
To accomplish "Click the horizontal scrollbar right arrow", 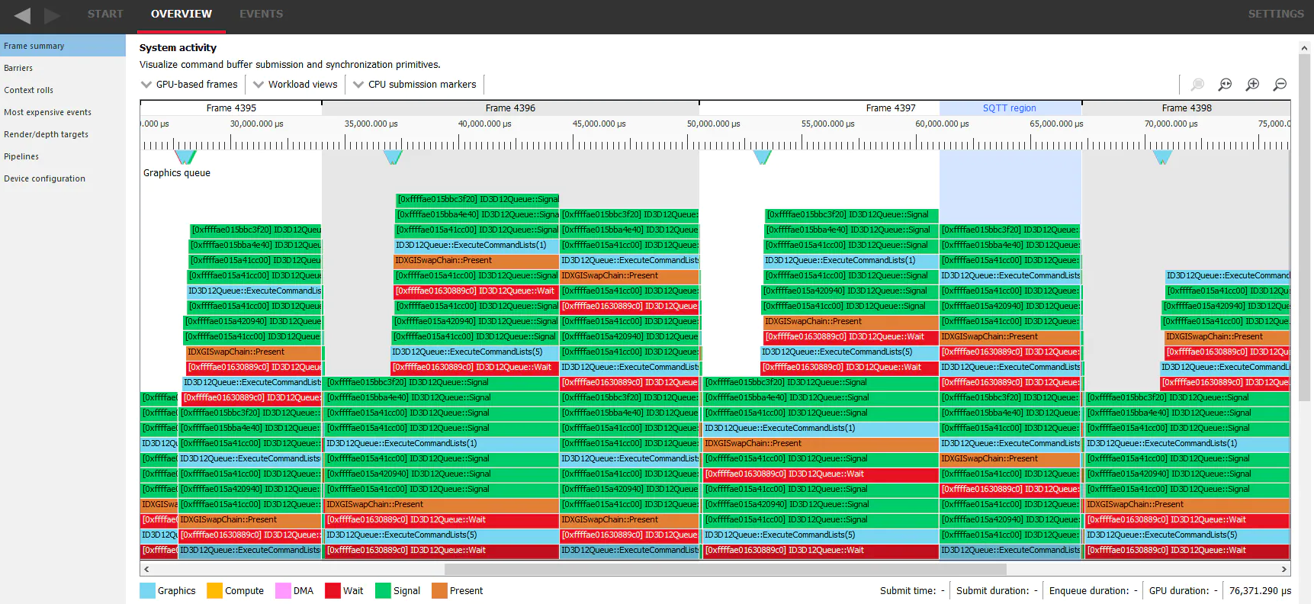I will click(x=1284, y=569).
